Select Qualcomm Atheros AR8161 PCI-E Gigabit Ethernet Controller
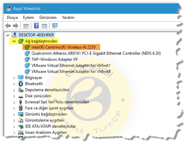188x146 pixels. 96,53
